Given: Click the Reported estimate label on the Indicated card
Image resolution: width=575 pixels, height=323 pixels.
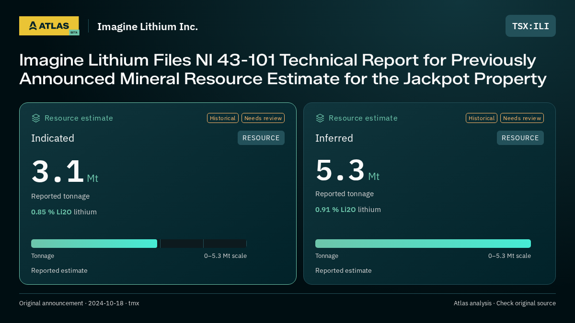Looking at the screenshot, I should 59,271.
